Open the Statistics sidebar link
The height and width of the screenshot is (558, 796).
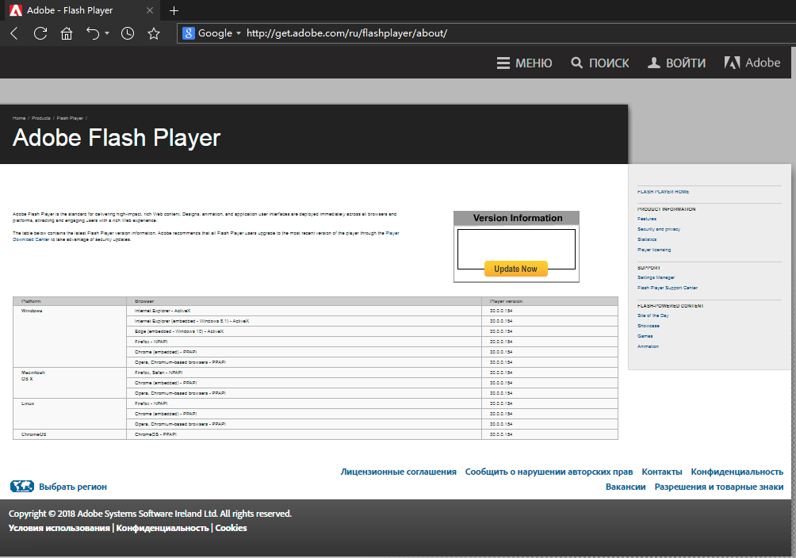647,239
